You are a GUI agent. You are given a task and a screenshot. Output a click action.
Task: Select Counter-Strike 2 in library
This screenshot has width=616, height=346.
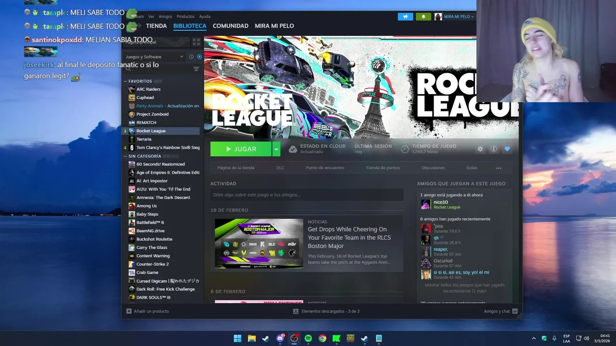point(152,264)
